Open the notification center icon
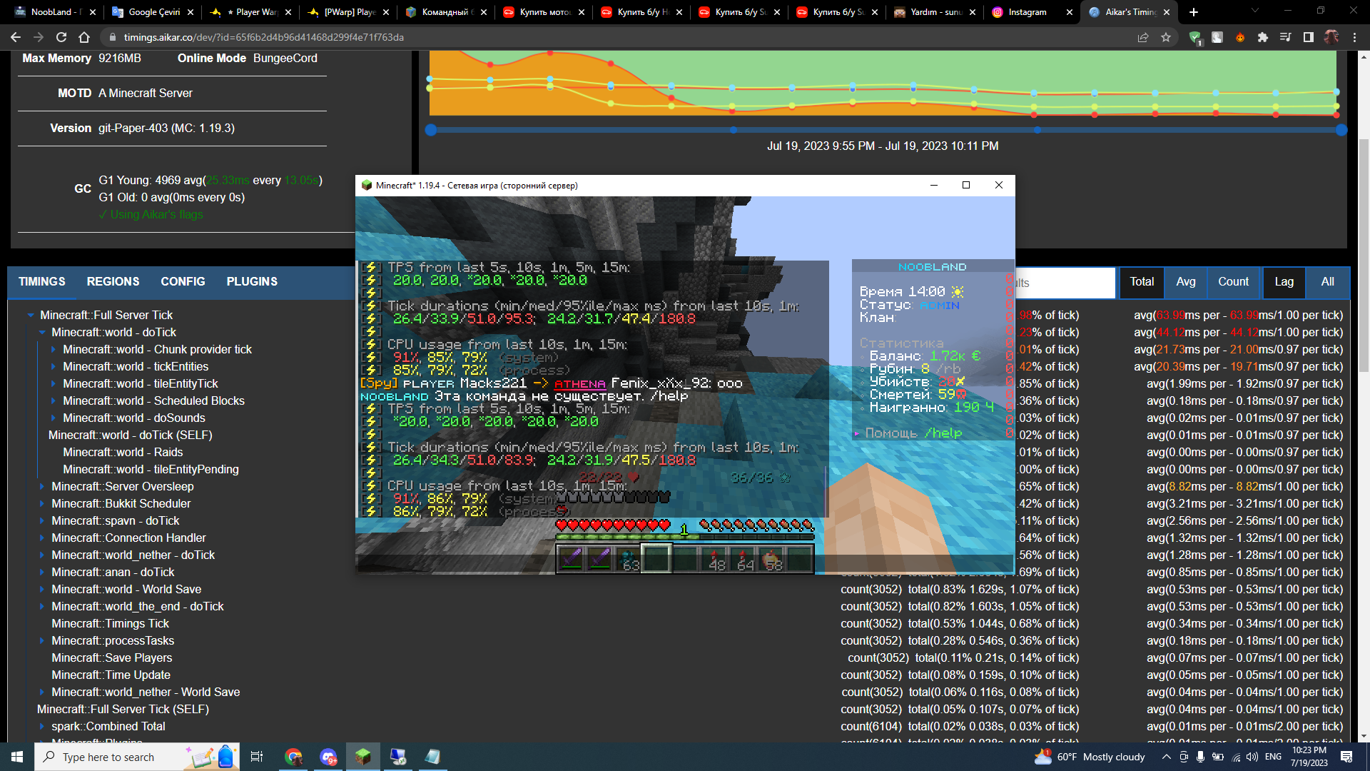The height and width of the screenshot is (771, 1370). (x=1346, y=757)
